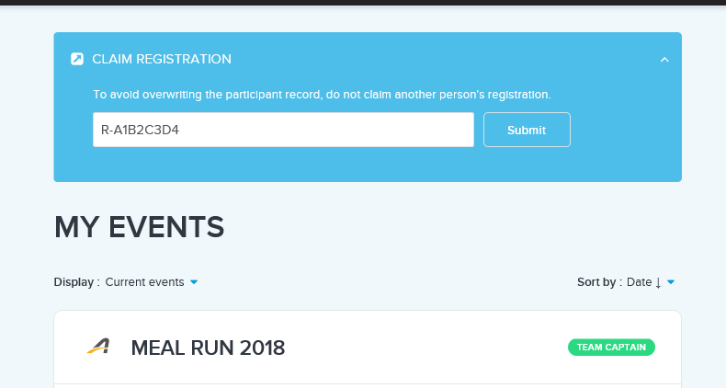726x388 pixels.
Task: Click the descending arrow next to Date
Action: click(659, 282)
